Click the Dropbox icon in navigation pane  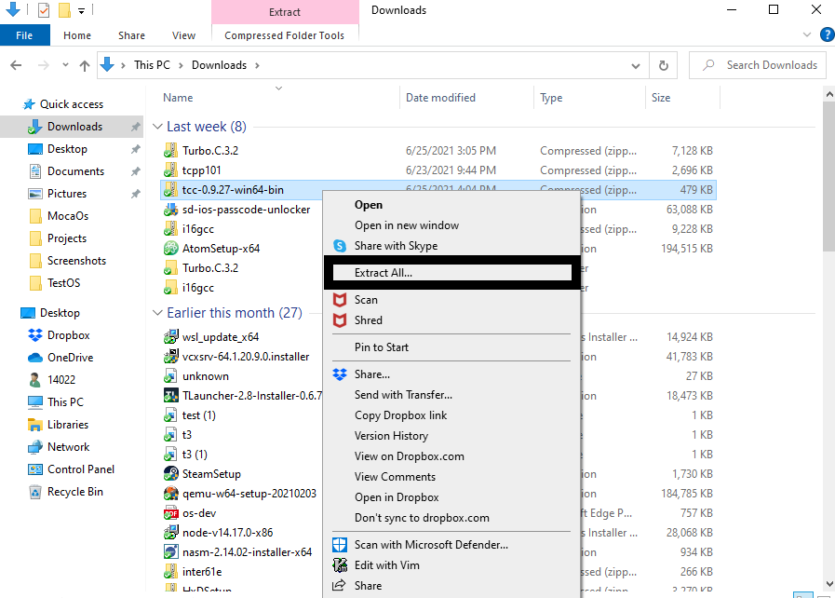[x=35, y=335]
